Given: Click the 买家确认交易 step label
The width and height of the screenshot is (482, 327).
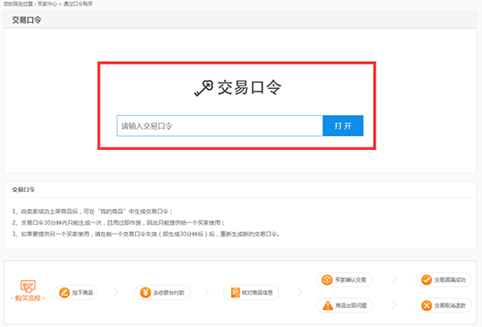Looking at the screenshot, I should tap(350, 280).
